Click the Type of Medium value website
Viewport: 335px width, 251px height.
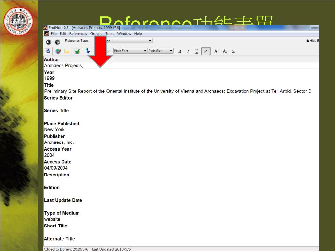click(52, 219)
